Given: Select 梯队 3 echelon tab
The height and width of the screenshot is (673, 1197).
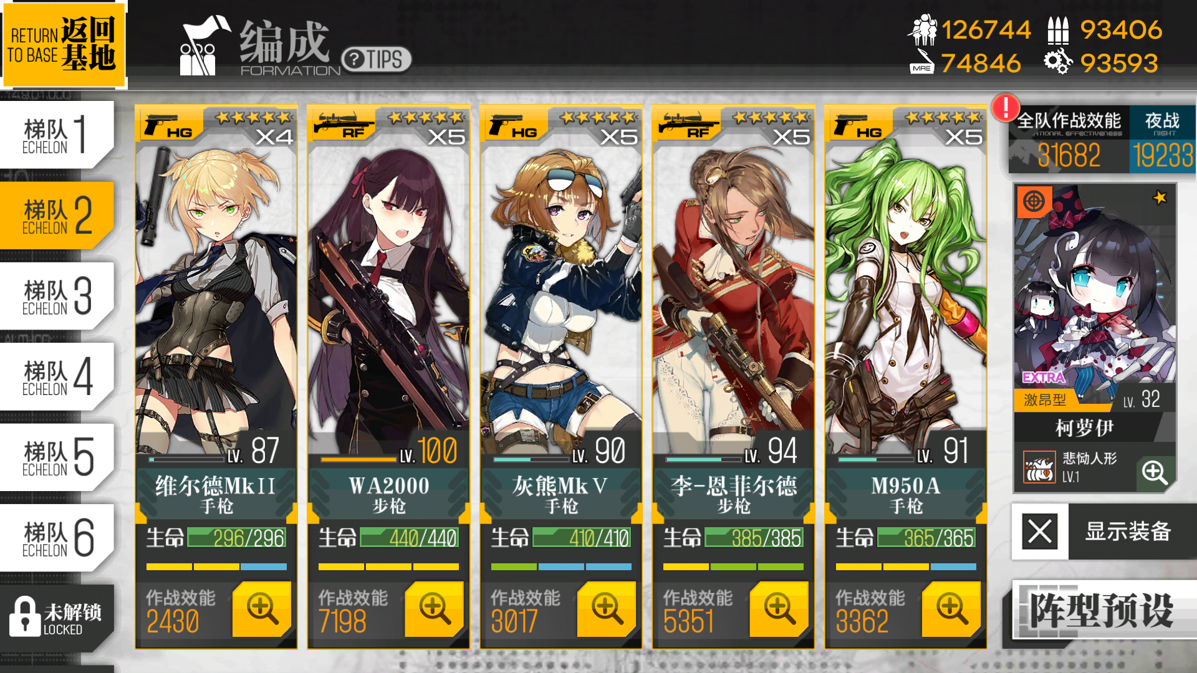Looking at the screenshot, I should click(x=57, y=296).
